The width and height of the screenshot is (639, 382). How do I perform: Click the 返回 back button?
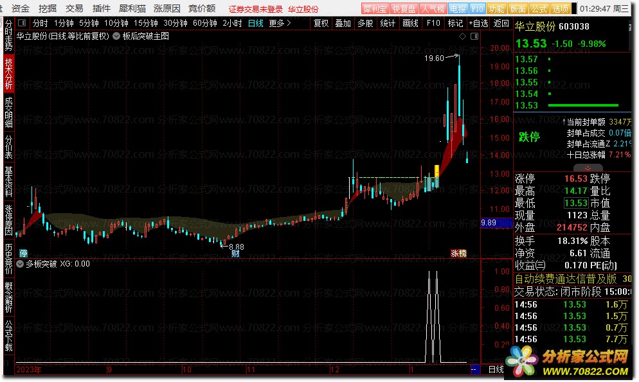501,23
